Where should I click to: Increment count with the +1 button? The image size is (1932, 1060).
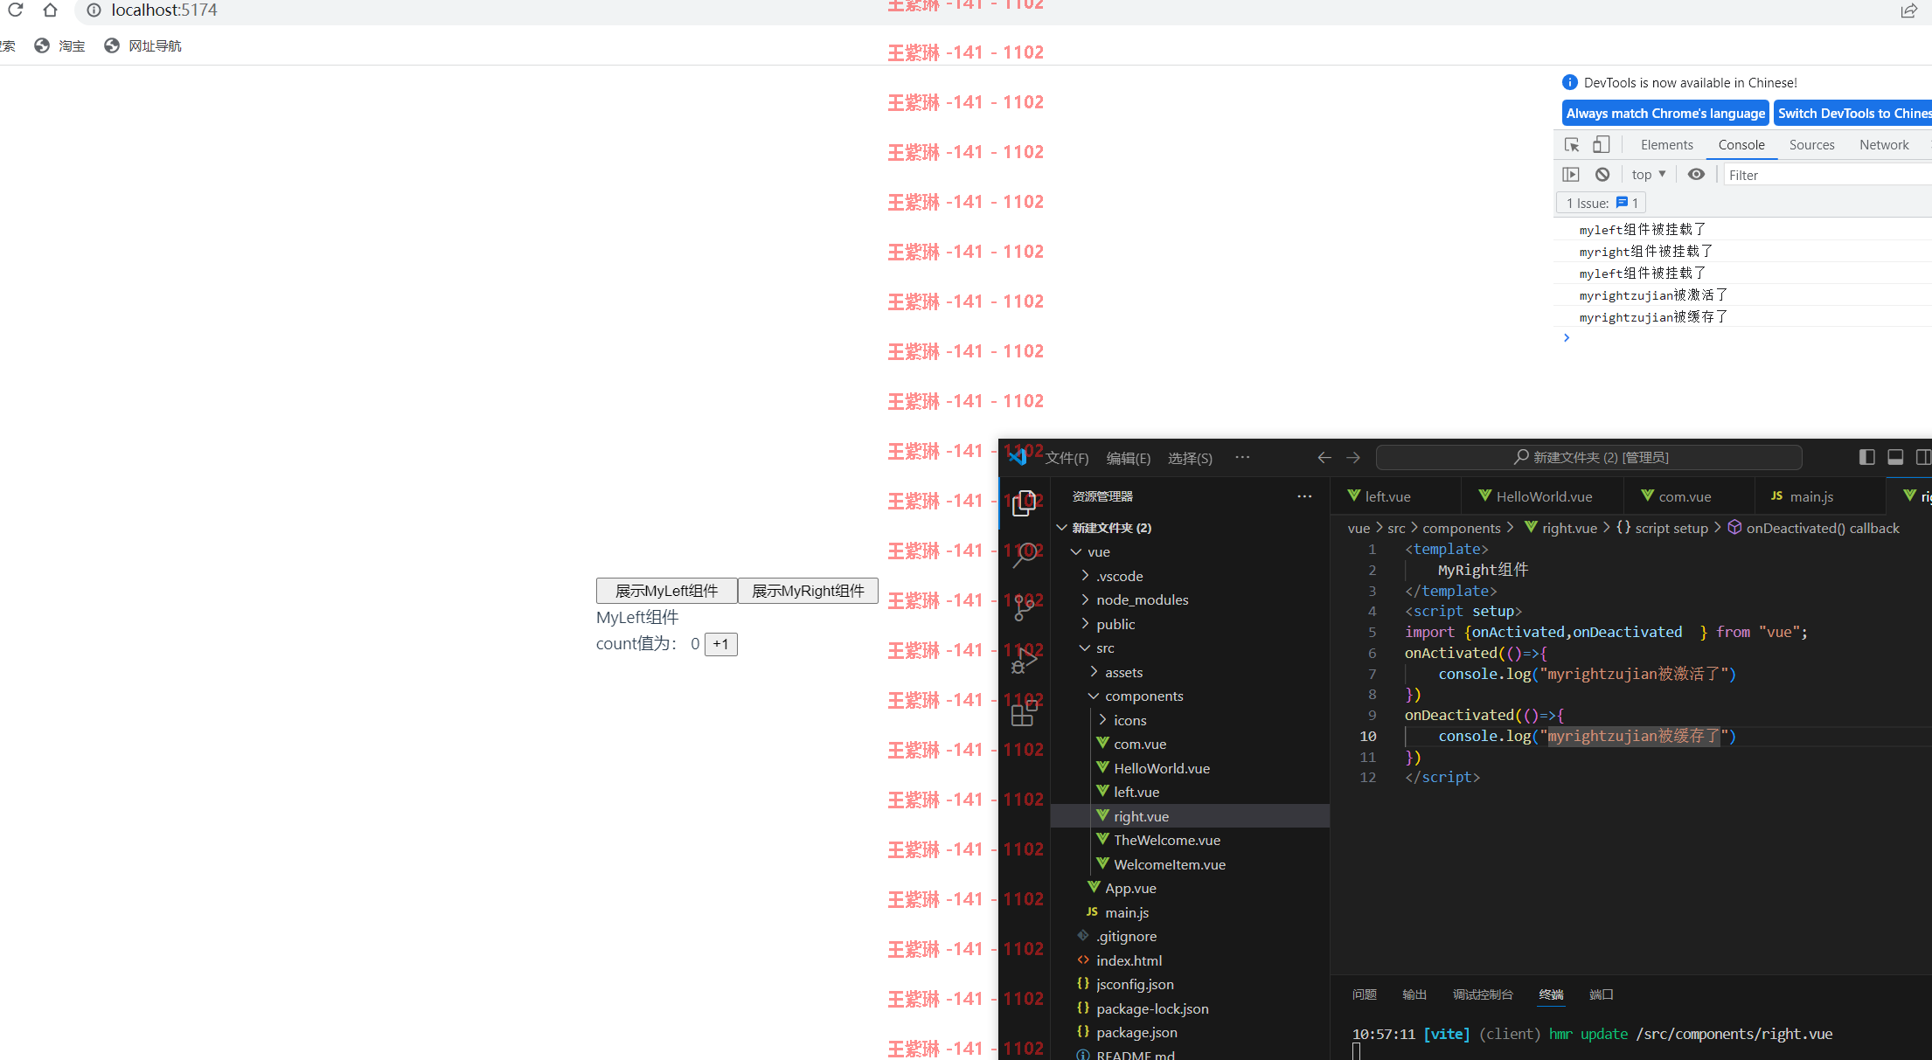click(x=720, y=644)
